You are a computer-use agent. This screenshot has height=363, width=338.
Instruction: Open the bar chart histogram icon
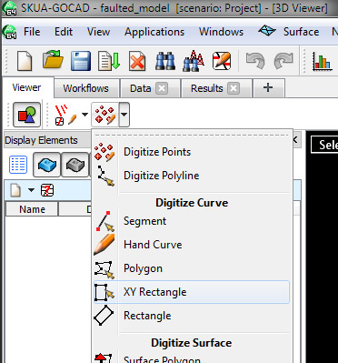pyautogui.click(x=322, y=61)
